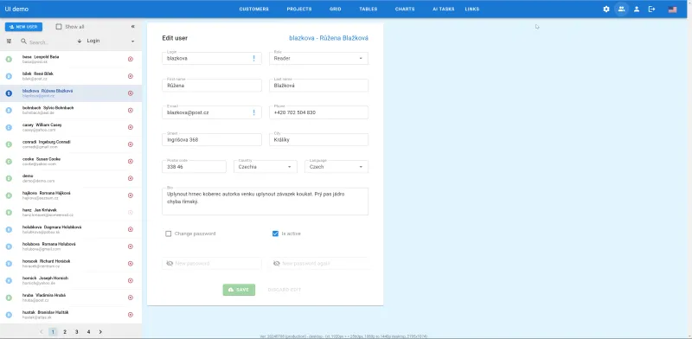Click the Postal code field with 338 46

click(x=194, y=167)
